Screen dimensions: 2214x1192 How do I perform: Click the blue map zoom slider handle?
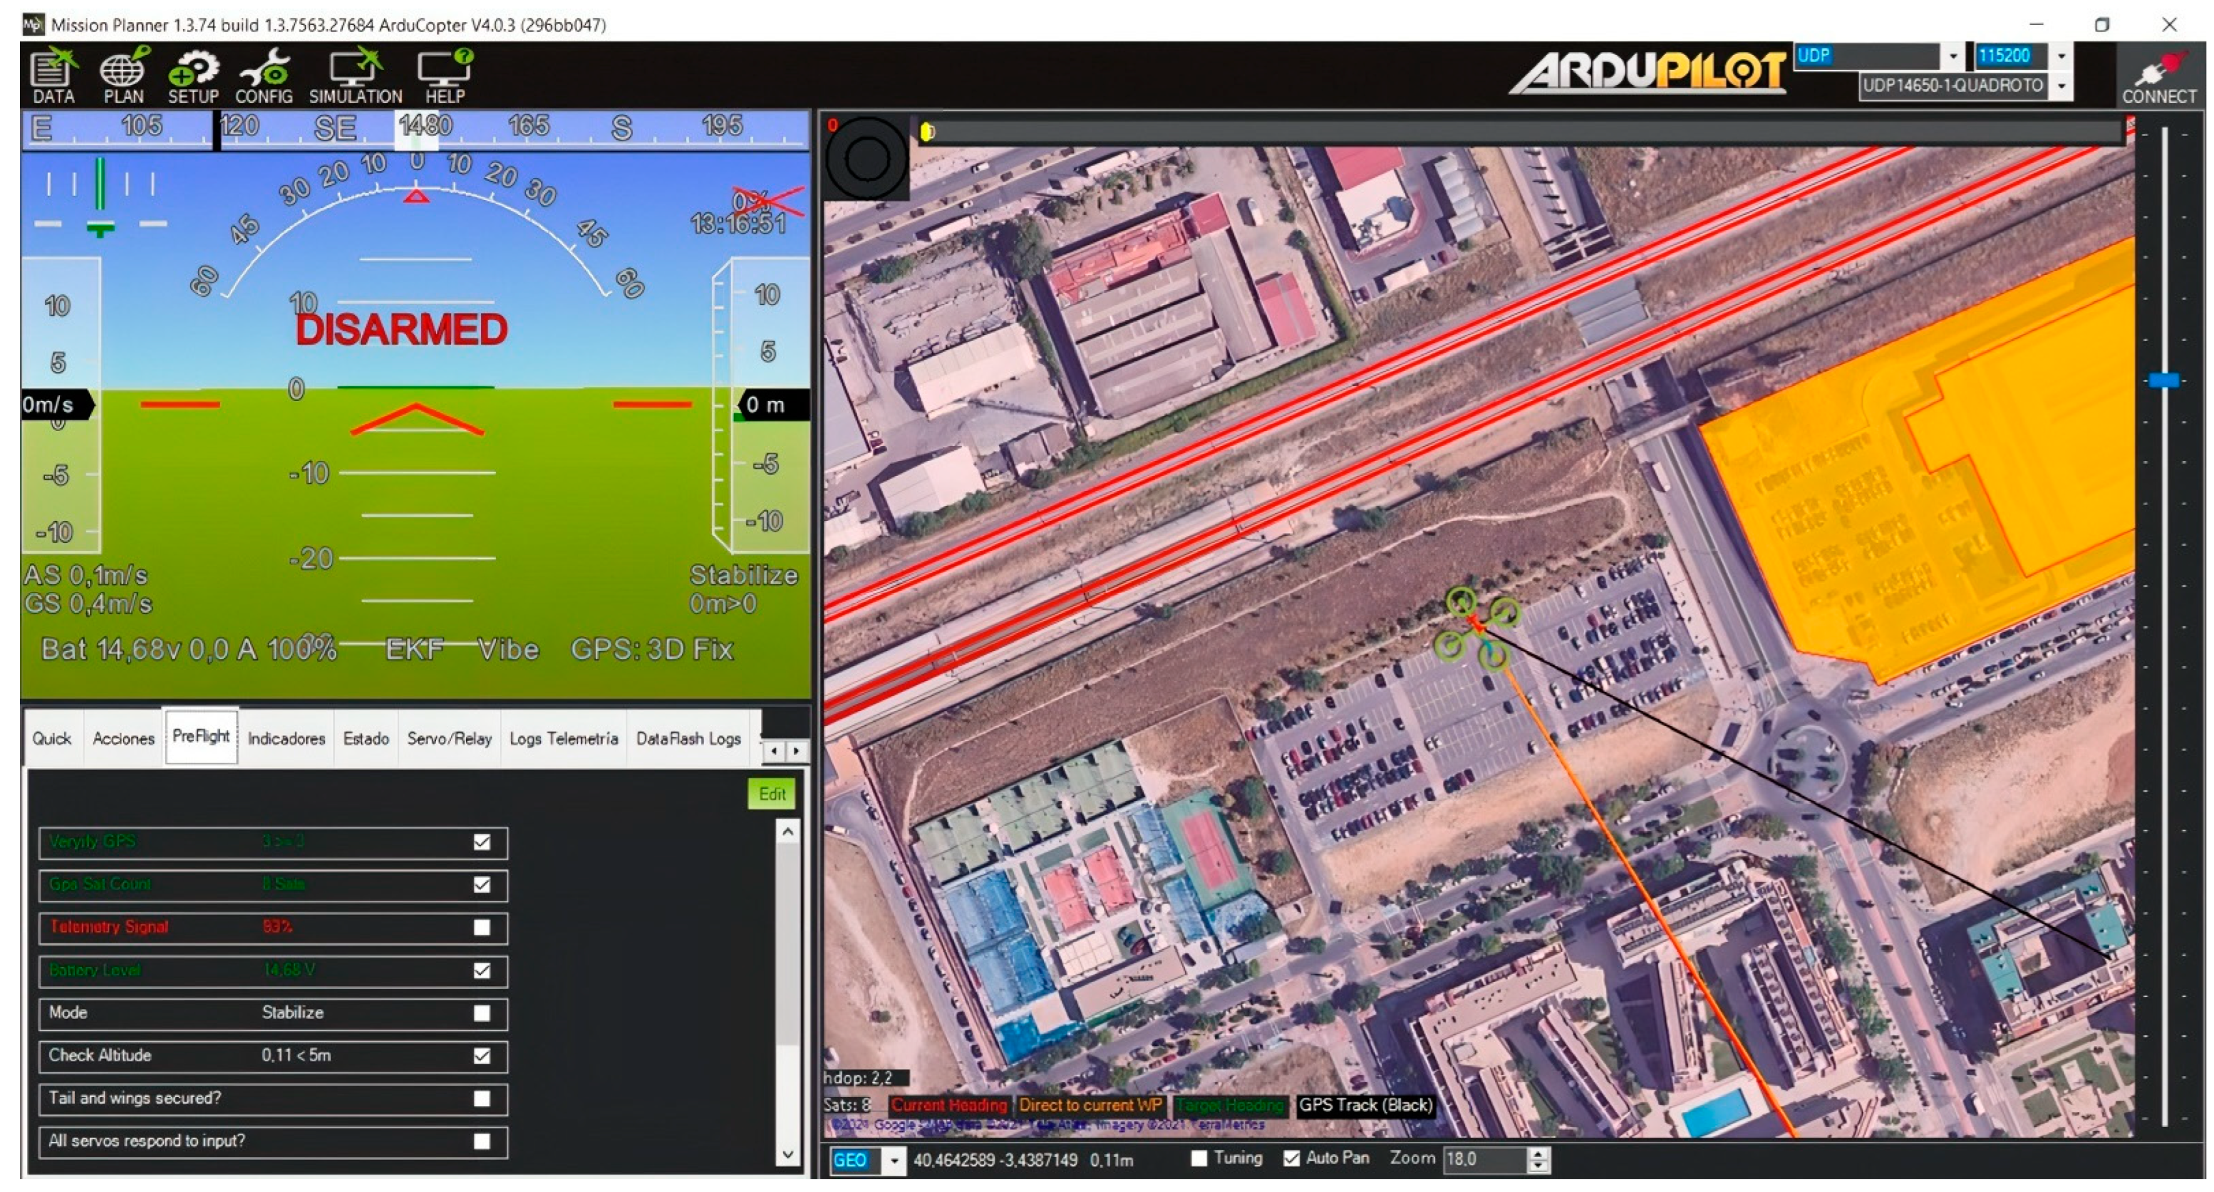pos(2163,380)
